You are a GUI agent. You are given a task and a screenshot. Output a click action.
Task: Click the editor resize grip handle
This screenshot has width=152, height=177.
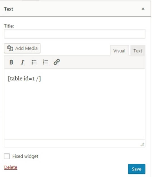[x=142, y=144]
